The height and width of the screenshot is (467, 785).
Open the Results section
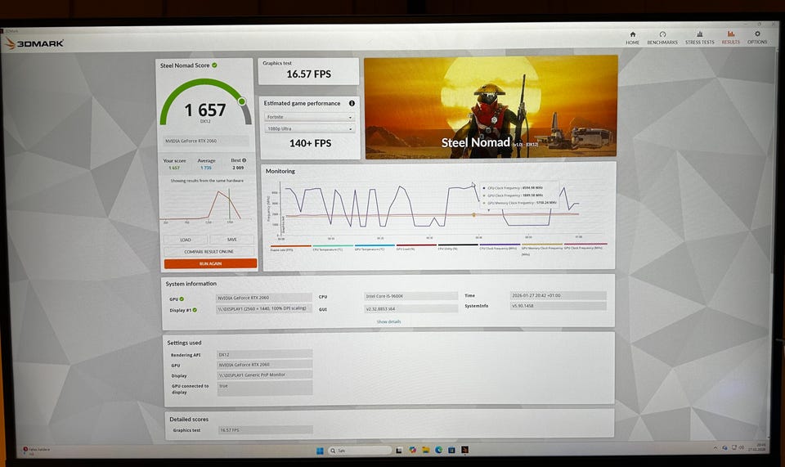[x=730, y=38]
